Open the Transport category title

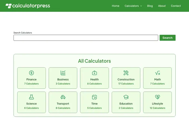(x=63, y=104)
